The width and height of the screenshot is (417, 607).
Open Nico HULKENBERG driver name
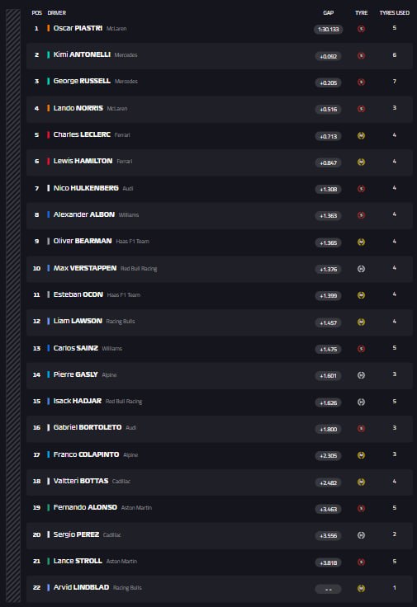tap(86, 188)
